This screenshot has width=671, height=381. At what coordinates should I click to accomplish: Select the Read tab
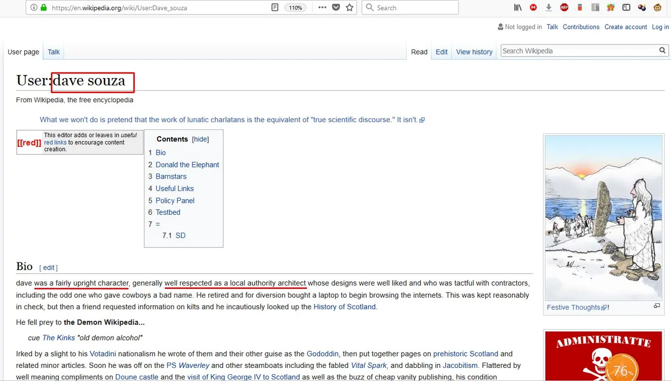point(419,52)
